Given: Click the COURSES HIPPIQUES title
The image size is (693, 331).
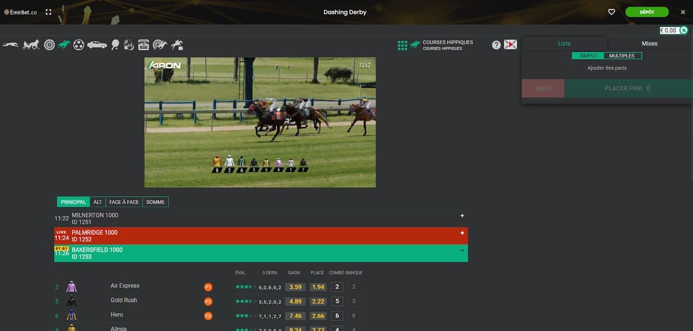Looking at the screenshot, I should (448, 42).
